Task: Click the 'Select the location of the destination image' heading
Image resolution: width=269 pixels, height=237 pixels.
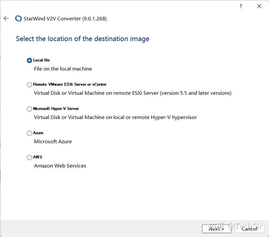Action: tap(83, 39)
